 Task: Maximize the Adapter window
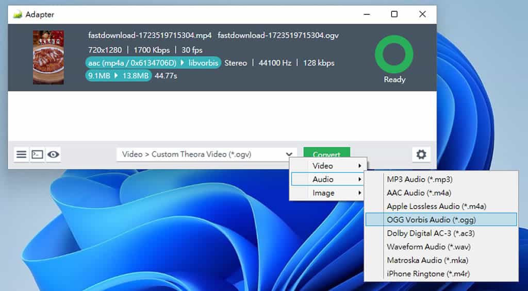394,14
